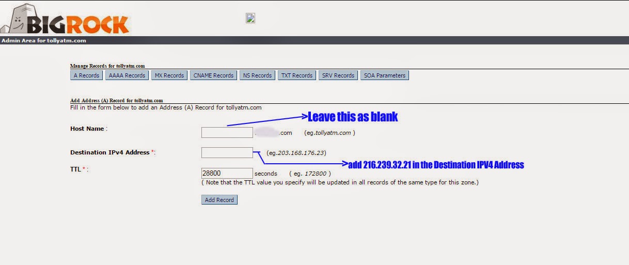Open SRV Records section
The width and height of the screenshot is (629, 265).
point(338,75)
